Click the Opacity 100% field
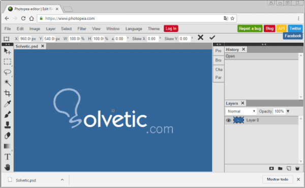305x188 pixels. [279, 111]
